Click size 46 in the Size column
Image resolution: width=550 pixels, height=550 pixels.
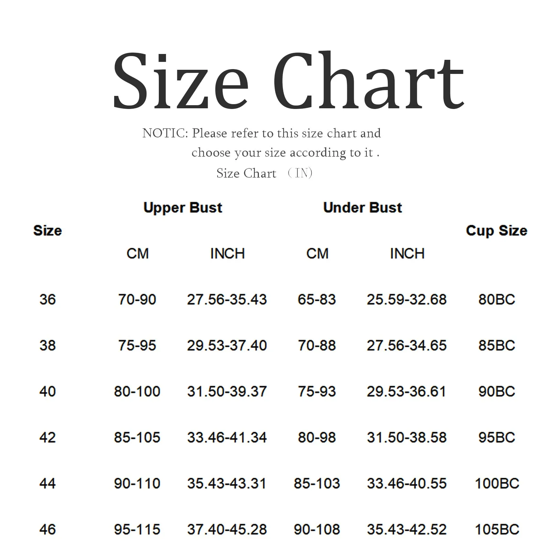(x=47, y=529)
